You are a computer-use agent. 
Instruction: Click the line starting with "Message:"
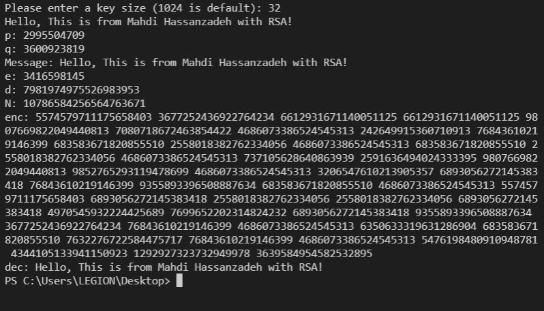tap(176, 62)
